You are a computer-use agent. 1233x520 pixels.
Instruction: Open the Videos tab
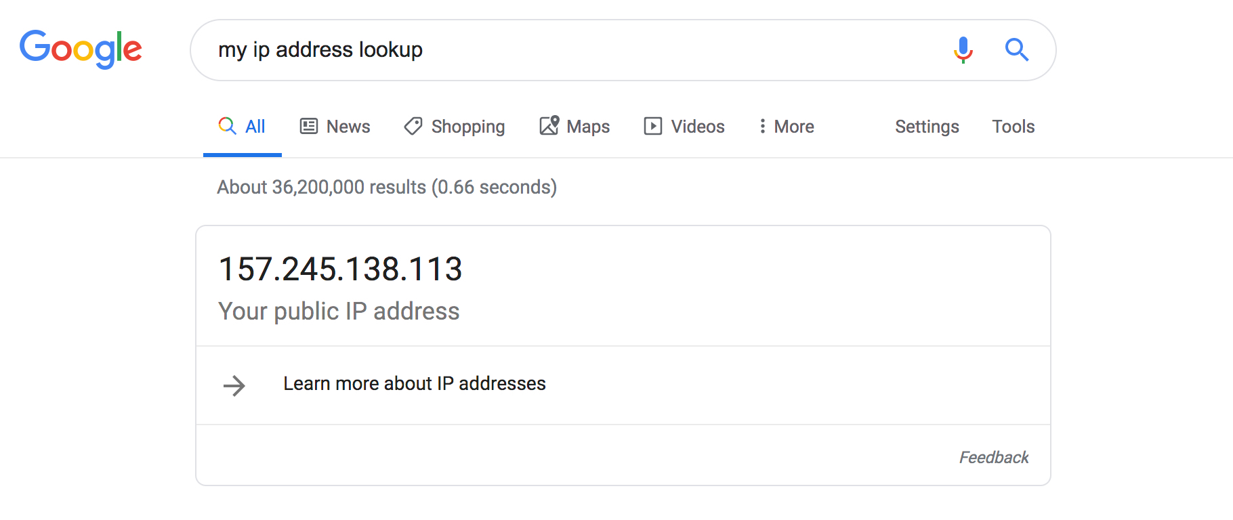click(x=697, y=127)
